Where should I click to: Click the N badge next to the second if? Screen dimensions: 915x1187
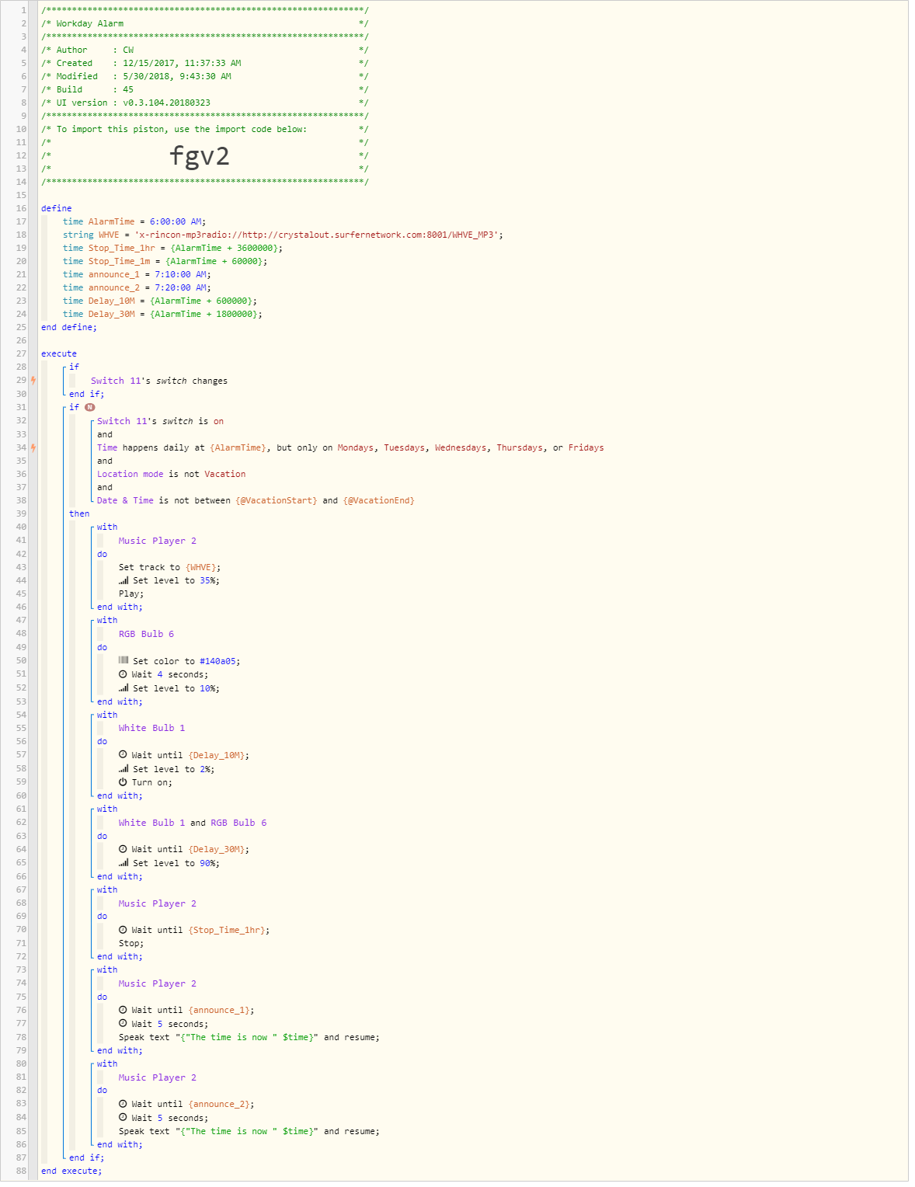(x=90, y=407)
